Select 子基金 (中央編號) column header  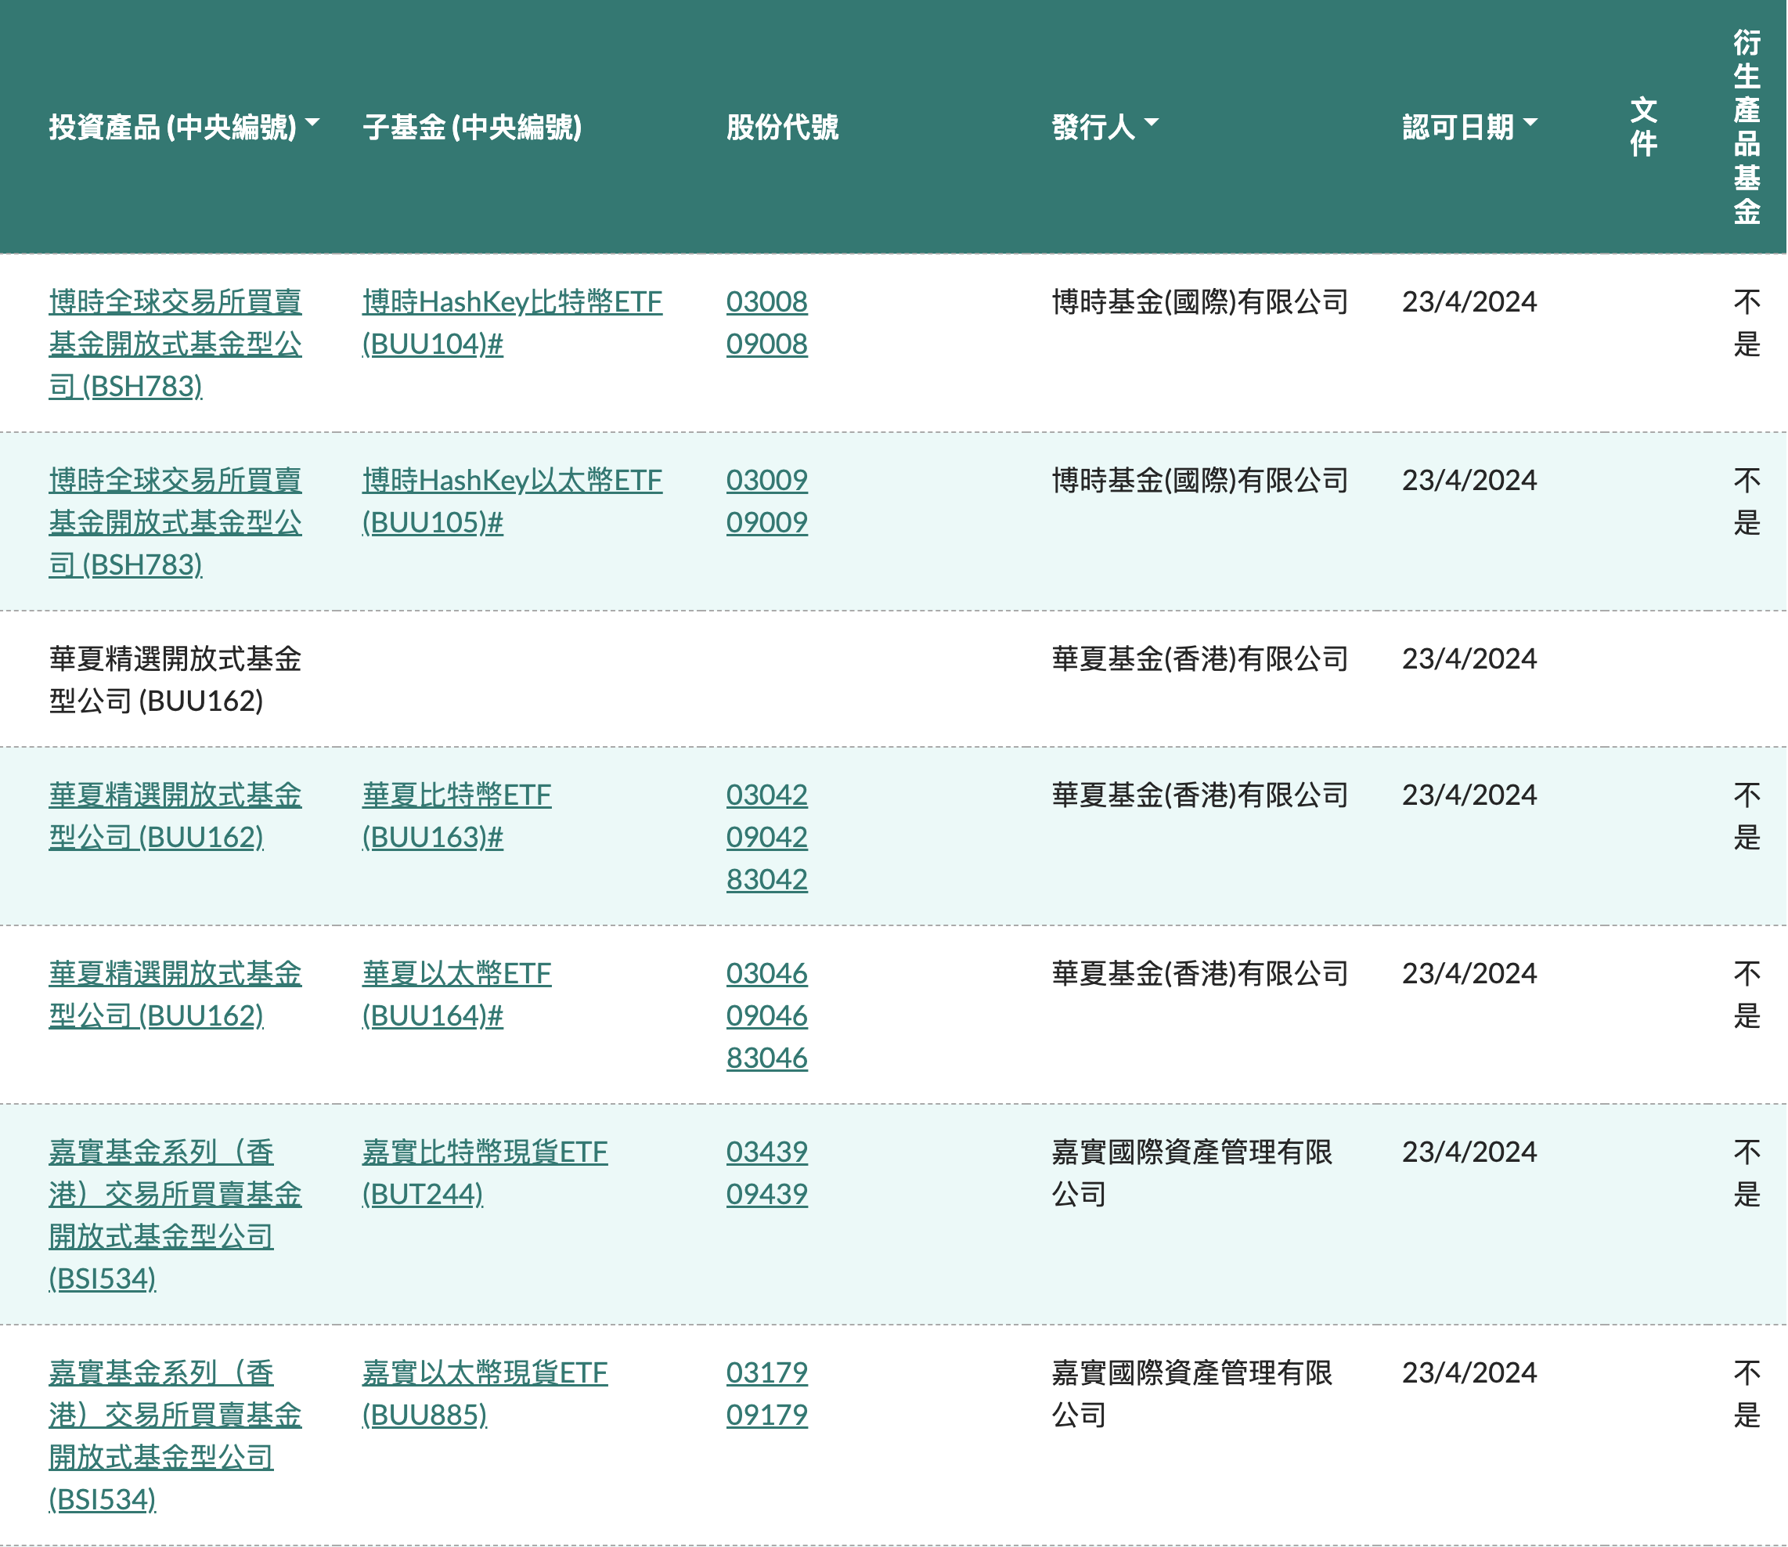(x=472, y=127)
